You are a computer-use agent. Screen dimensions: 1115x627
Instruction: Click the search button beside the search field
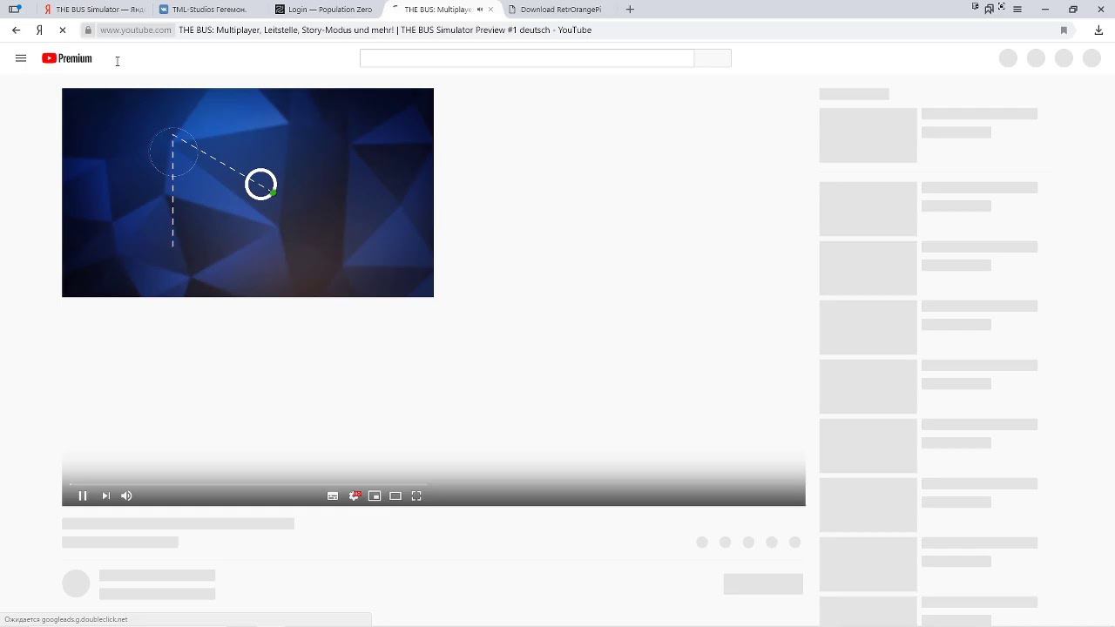(x=713, y=58)
